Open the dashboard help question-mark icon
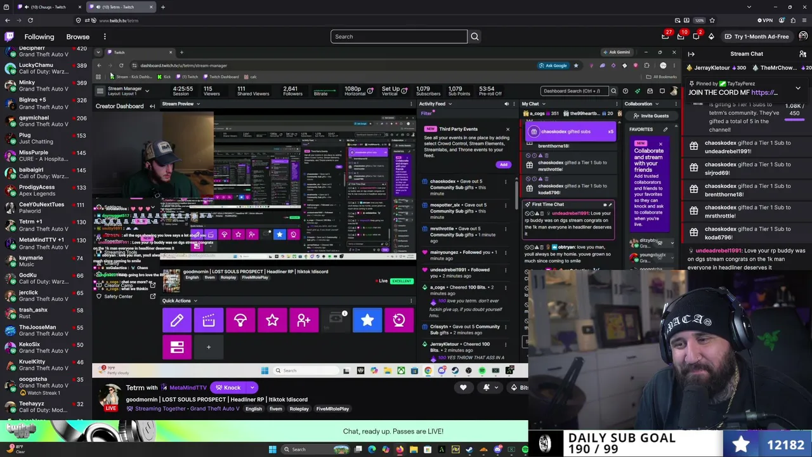The image size is (812, 457). click(x=625, y=91)
